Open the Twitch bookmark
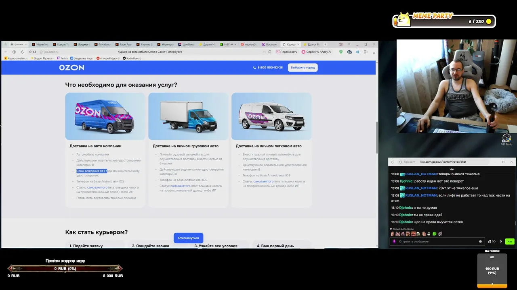The image size is (517, 290). (62, 58)
